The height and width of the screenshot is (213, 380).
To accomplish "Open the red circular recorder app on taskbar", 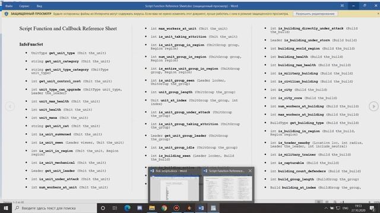I will point(176,208).
